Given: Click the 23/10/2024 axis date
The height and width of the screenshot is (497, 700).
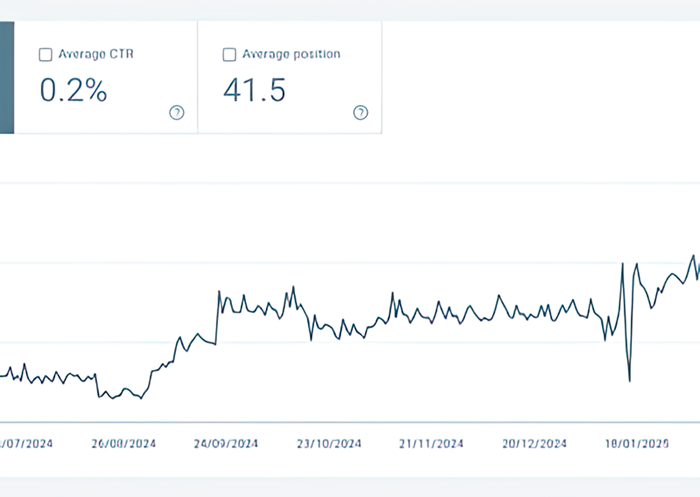Looking at the screenshot, I should (329, 444).
